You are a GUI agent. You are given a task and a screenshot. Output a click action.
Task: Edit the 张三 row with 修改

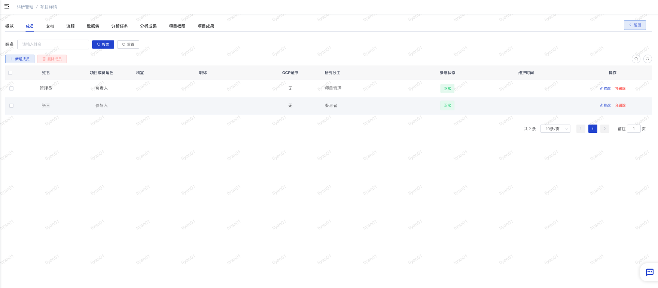point(605,105)
